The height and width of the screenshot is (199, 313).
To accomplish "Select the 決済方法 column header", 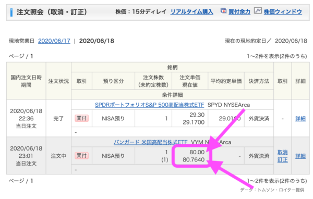I will pyautogui.click(x=259, y=81).
